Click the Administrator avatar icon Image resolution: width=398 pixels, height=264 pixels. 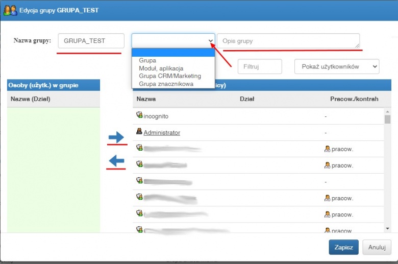tap(139, 131)
